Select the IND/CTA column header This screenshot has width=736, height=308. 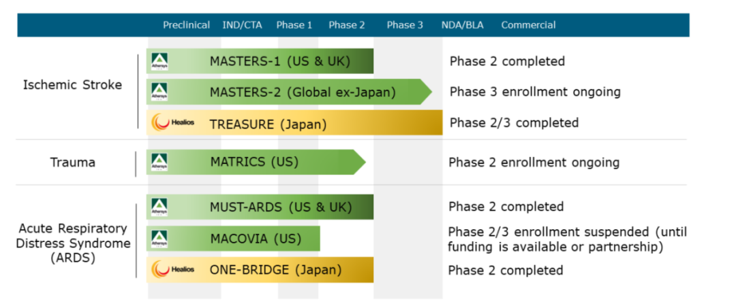tap(241, 25)
